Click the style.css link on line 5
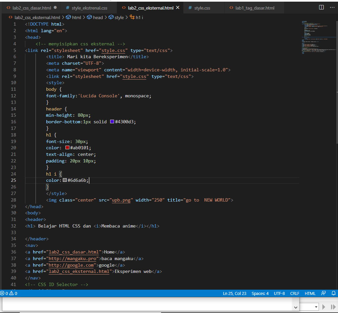The width and height of the screenshot is (338, 313). pos(113,50)
